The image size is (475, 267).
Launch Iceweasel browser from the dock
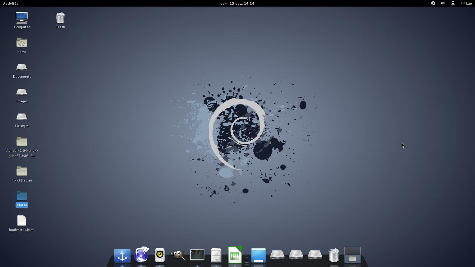pyautogui.click(x=141, y=255)
